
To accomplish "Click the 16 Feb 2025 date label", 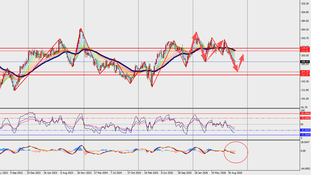I will (151, 173).
